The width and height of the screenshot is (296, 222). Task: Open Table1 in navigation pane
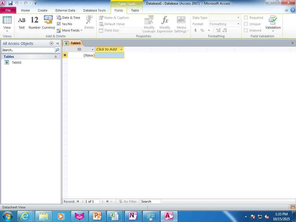click(x=16, y=62)
